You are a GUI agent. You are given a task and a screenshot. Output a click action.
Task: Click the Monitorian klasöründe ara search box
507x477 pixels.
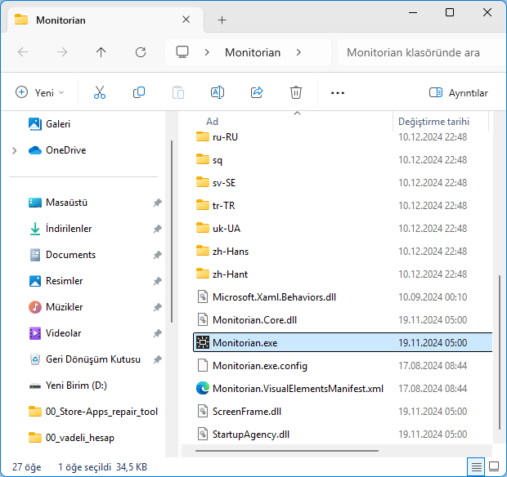coord(422,52)
